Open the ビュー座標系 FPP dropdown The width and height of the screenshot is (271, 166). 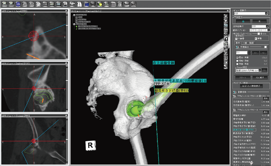251,14
